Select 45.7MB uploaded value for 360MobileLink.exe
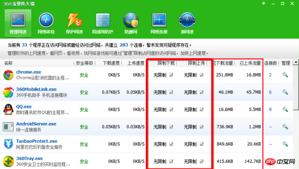 (254, 92)
